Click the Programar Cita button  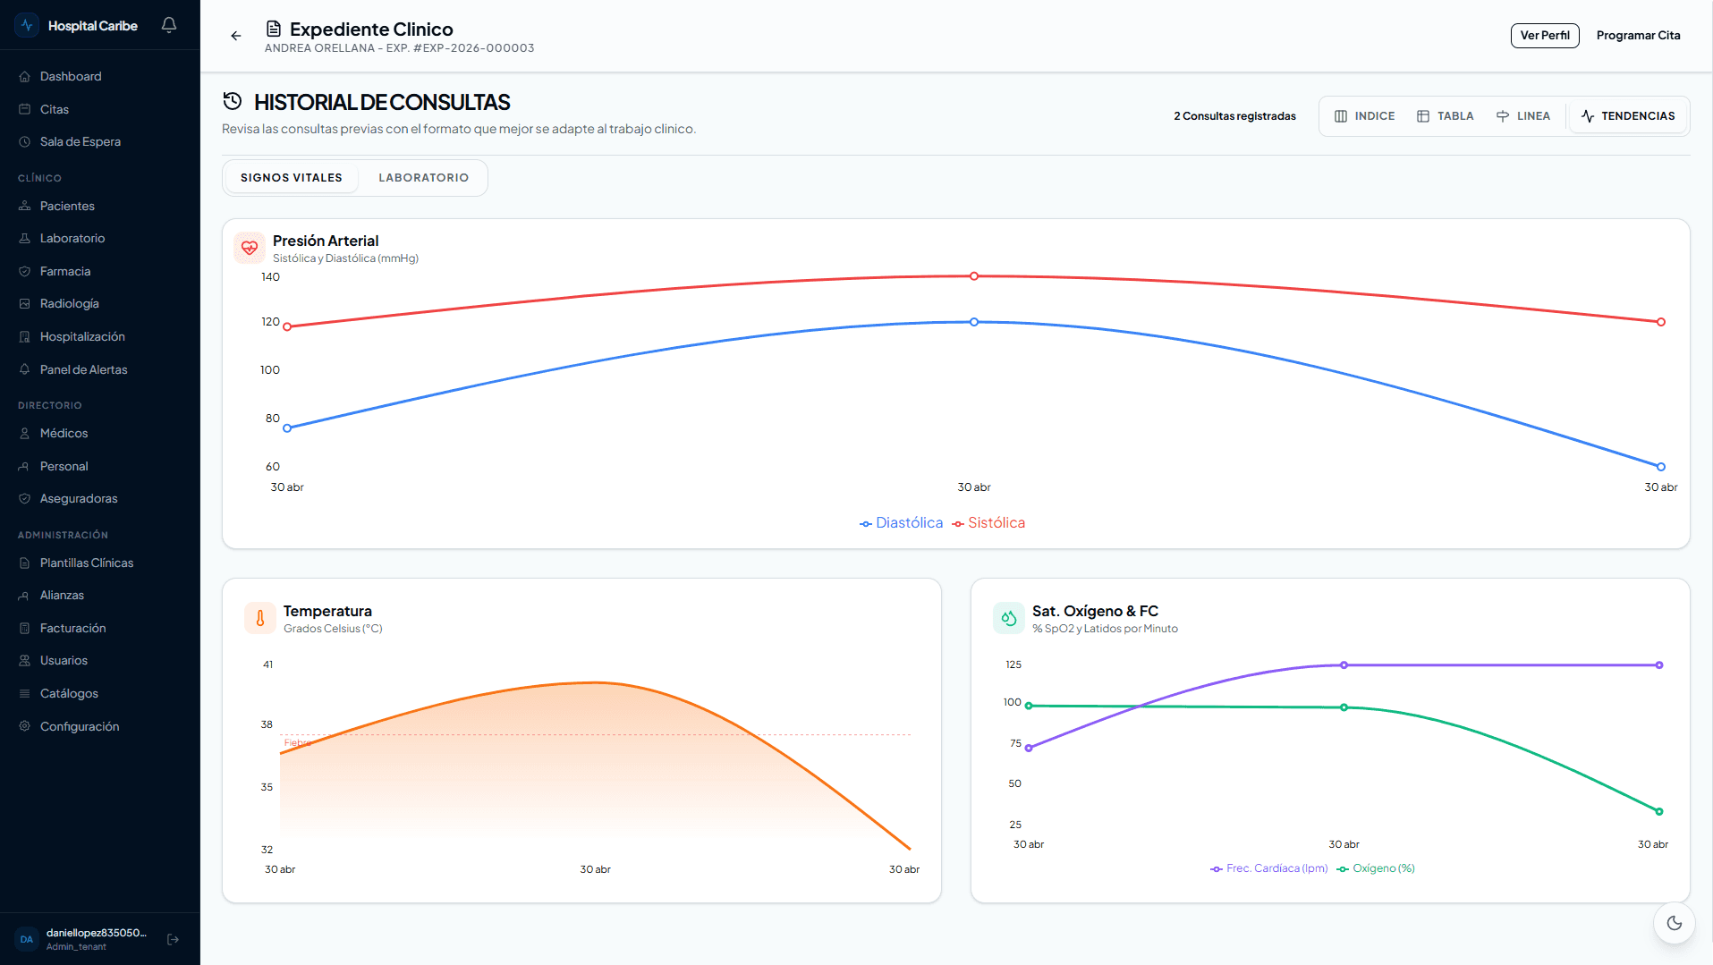(x=1639, y=36)
